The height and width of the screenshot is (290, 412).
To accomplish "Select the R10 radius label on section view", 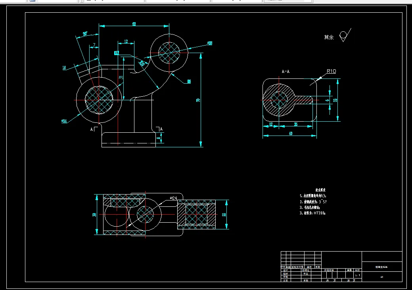I will coord(332,71).
